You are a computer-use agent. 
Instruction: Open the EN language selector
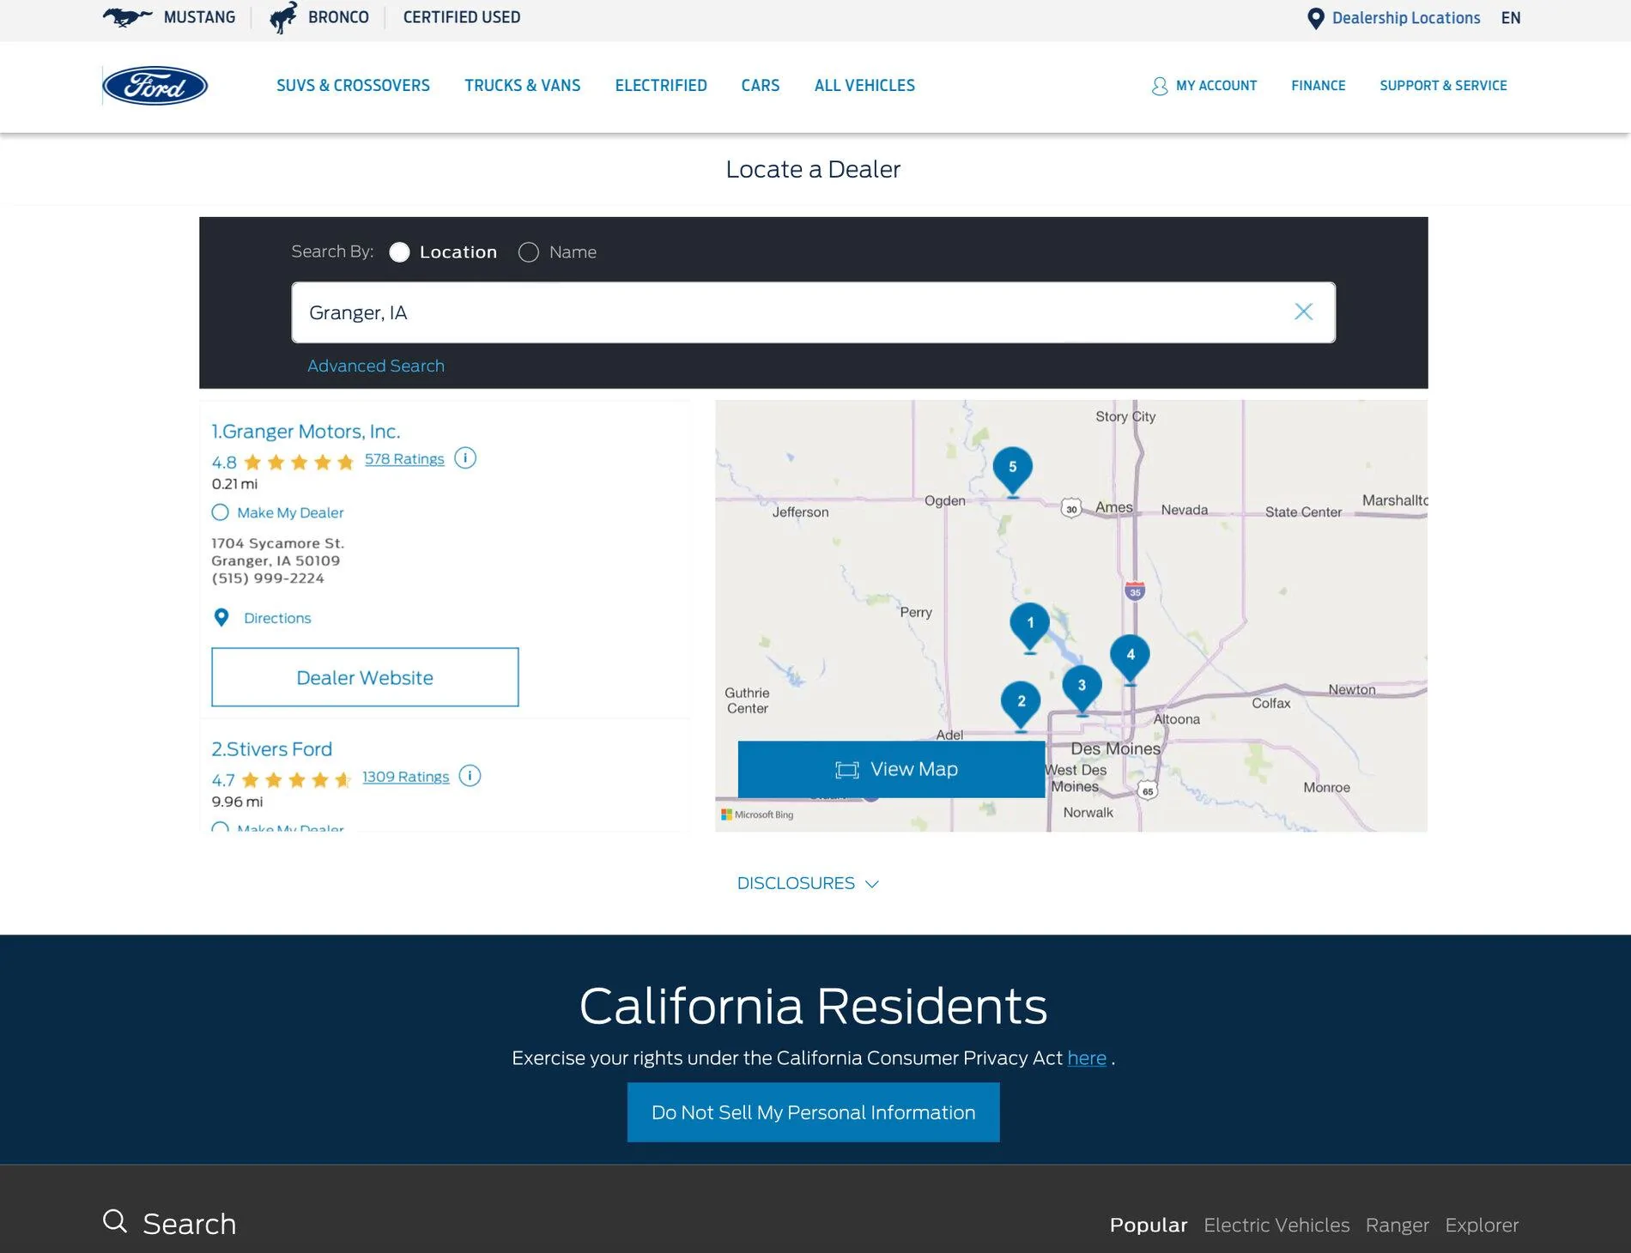coord(1511,18)
